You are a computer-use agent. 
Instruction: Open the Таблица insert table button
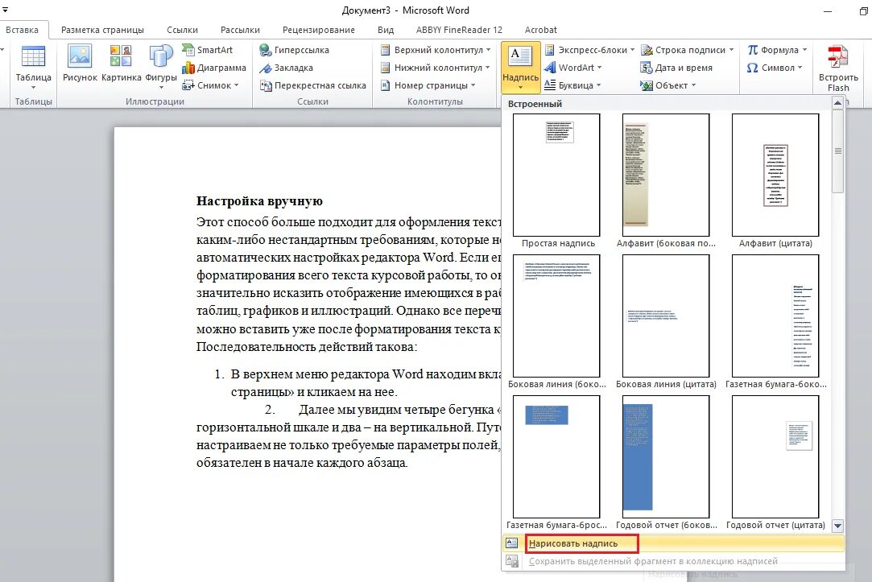point(33,68)
